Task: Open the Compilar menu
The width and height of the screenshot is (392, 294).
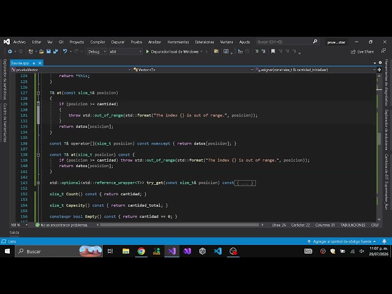Action: point(98,42)
